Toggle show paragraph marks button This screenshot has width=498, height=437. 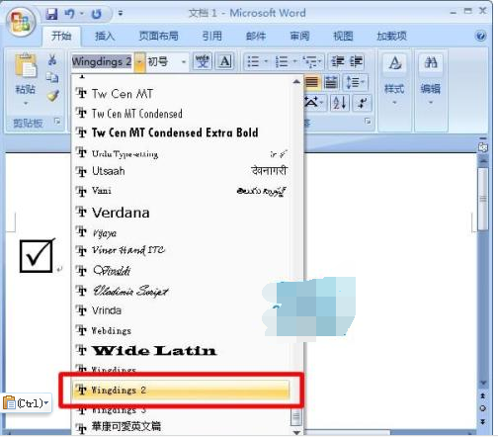[x=362, y=103]
